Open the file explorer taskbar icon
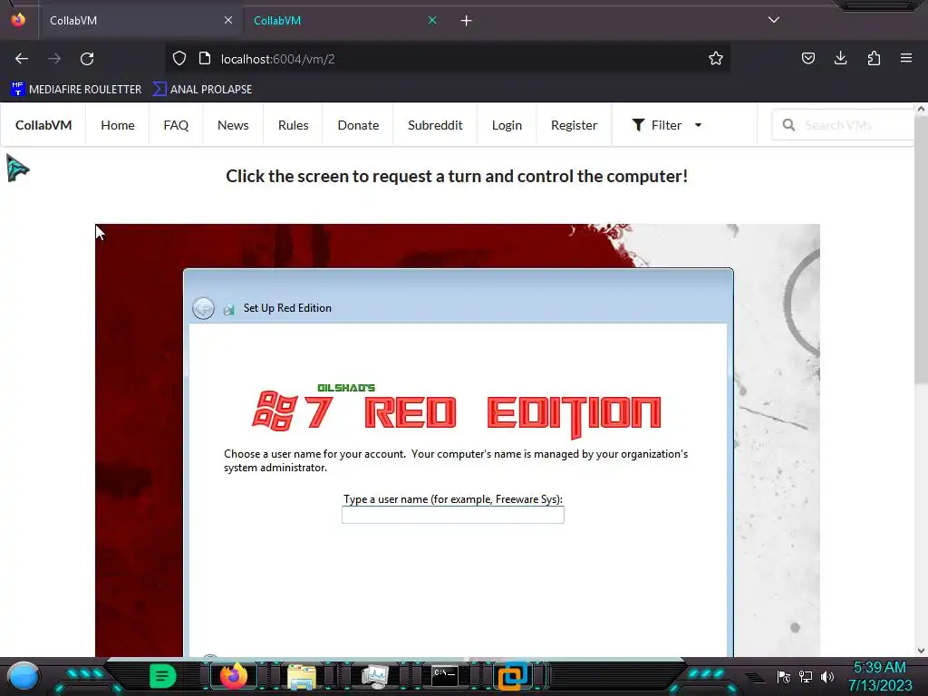Viewport: 928px width, 696px height. (x=302, y=677)
